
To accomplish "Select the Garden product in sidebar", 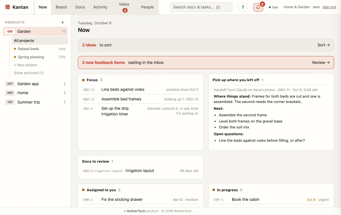I will click(x=36, y=31).
